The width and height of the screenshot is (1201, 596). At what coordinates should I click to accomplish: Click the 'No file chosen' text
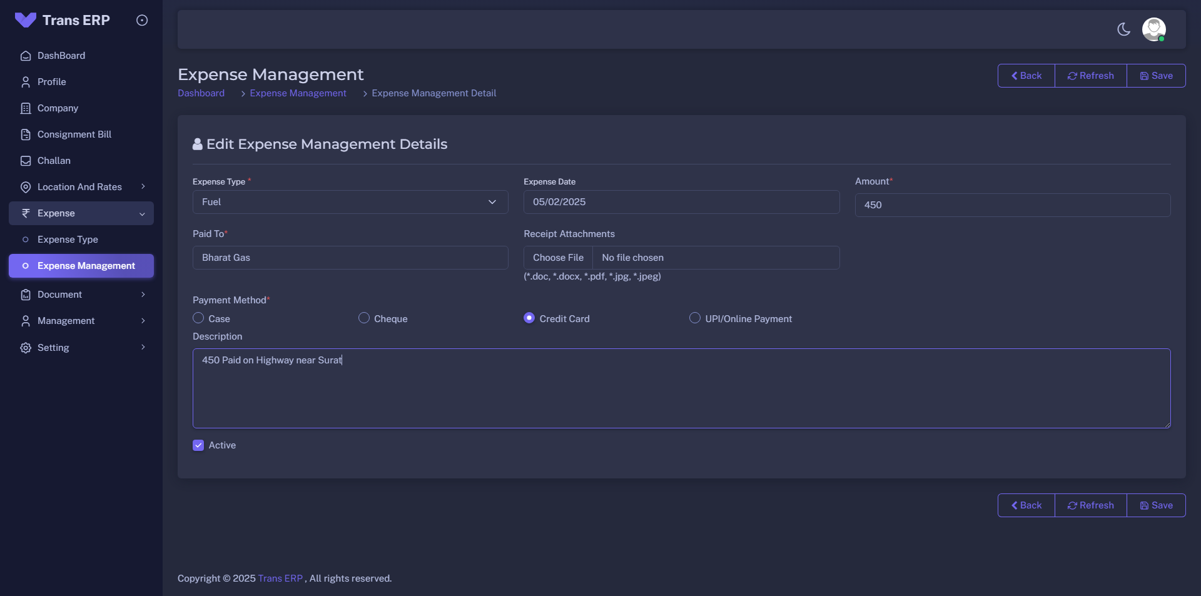633,258
